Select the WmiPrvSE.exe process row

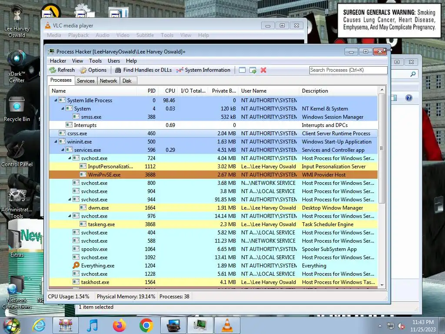(213, 175)
